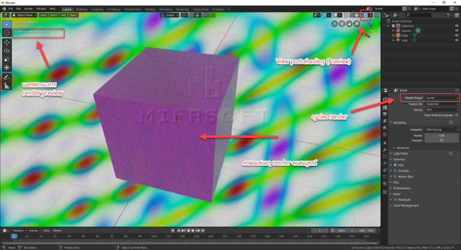Pick the Annotate tool

(x=7, y=78)
